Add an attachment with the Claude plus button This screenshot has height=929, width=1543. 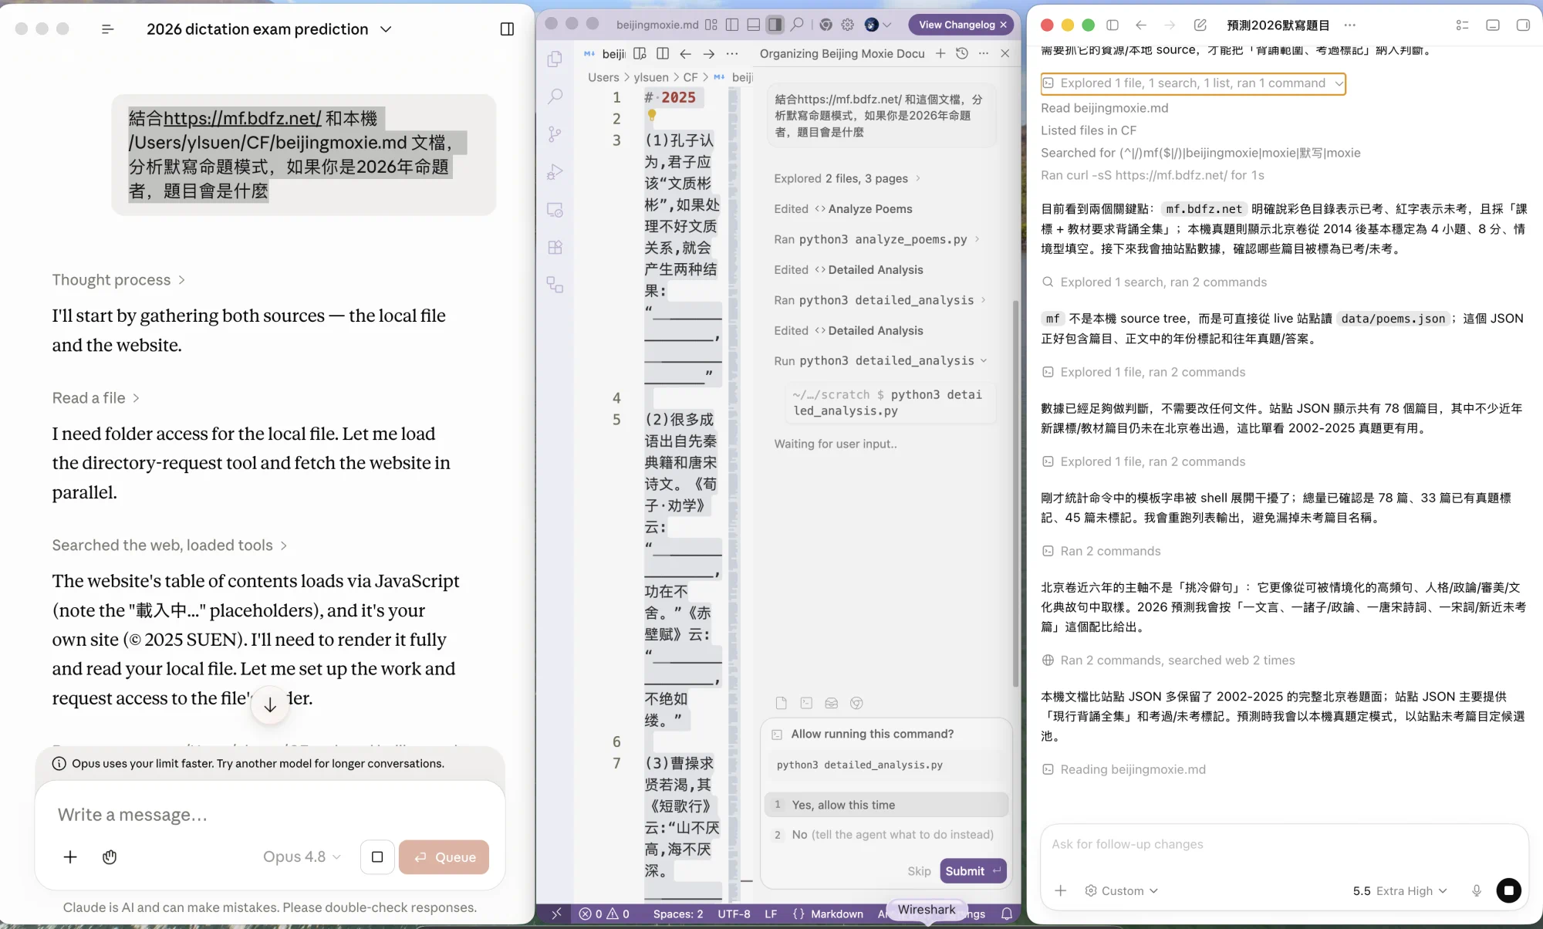point(70,857)
